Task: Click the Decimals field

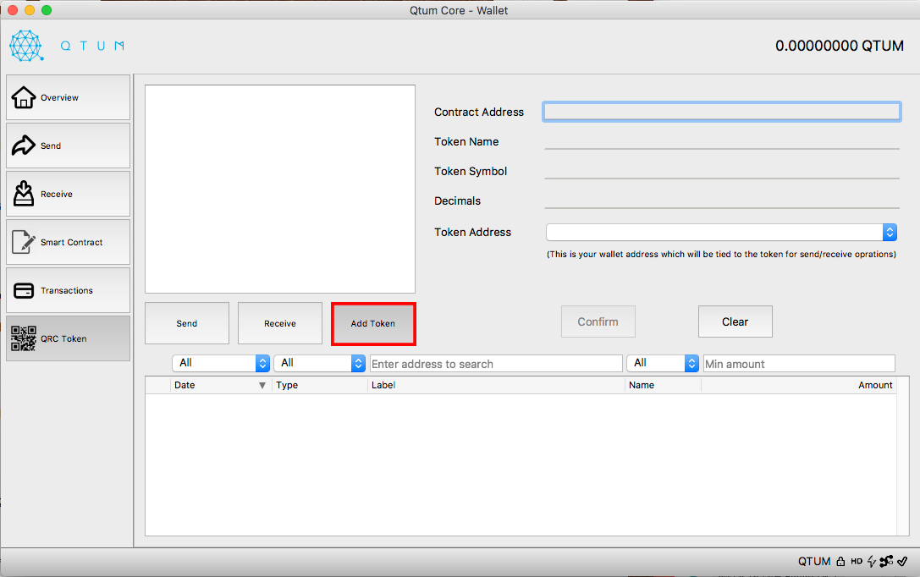Action: pos(722,201)
